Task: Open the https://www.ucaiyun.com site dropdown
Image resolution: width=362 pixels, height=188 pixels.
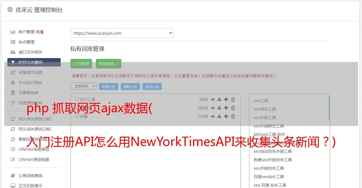Action: [122, 33]
